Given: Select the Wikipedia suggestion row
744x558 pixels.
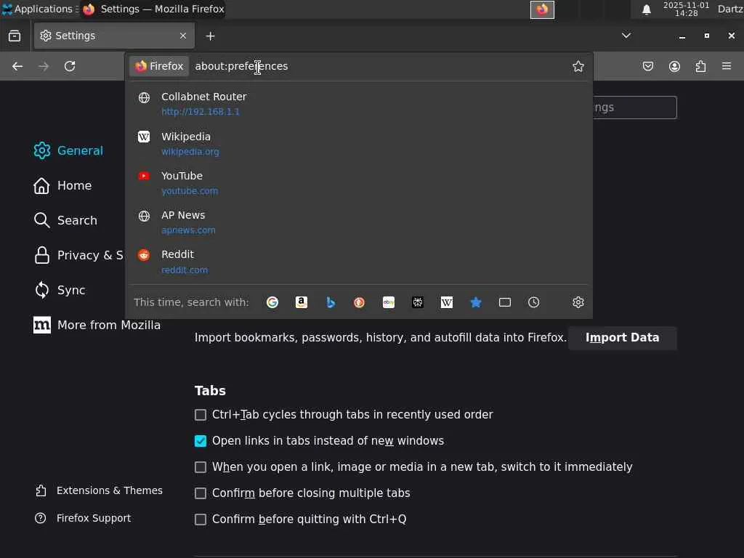Looking at the screenshot, I should [359, 144].
